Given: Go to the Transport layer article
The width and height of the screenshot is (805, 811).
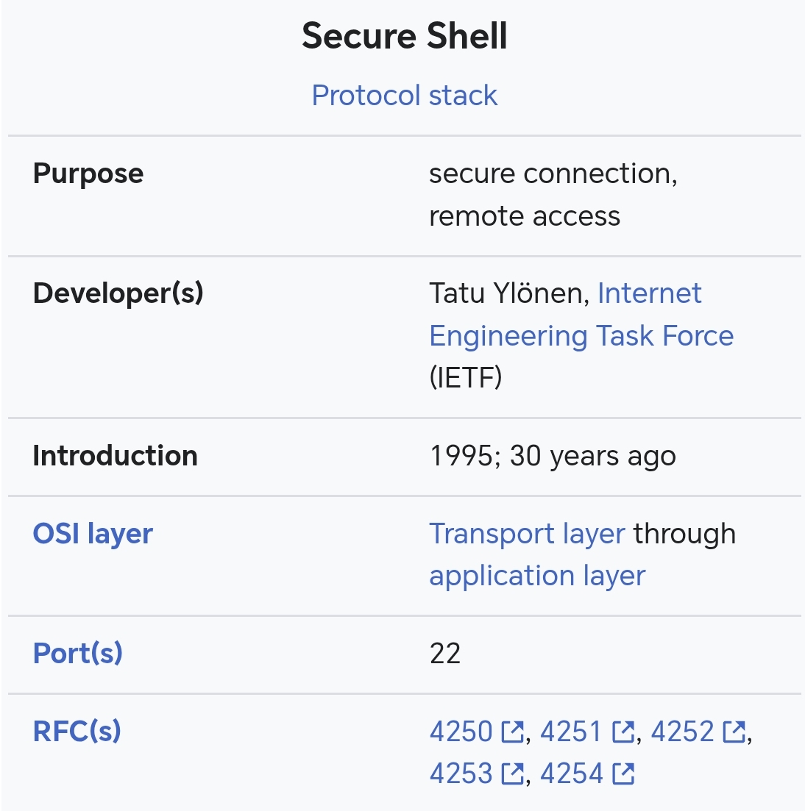Looking at the screenshot, I should [527, 534].
